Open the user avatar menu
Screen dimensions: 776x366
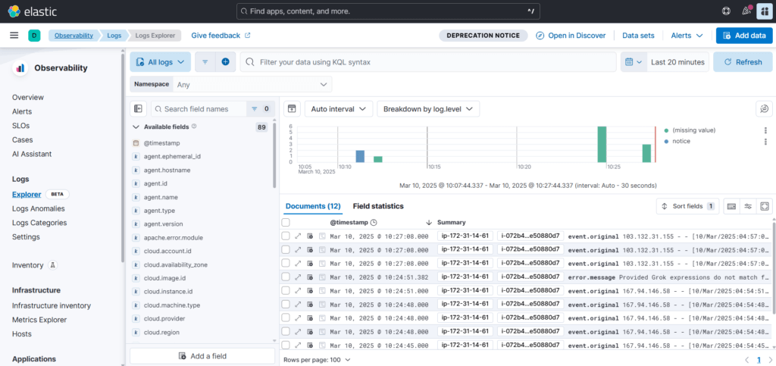click(765, 11)
